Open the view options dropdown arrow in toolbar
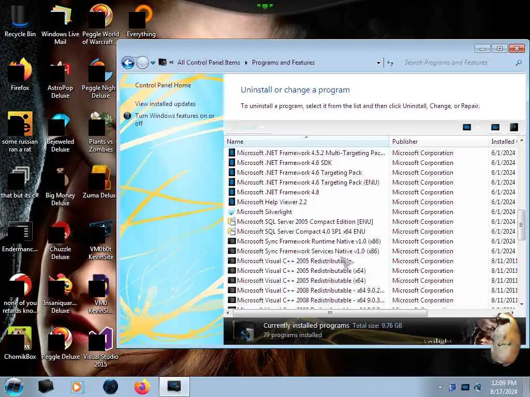Viewport: 530px width, 397px height. pos(478,127)
